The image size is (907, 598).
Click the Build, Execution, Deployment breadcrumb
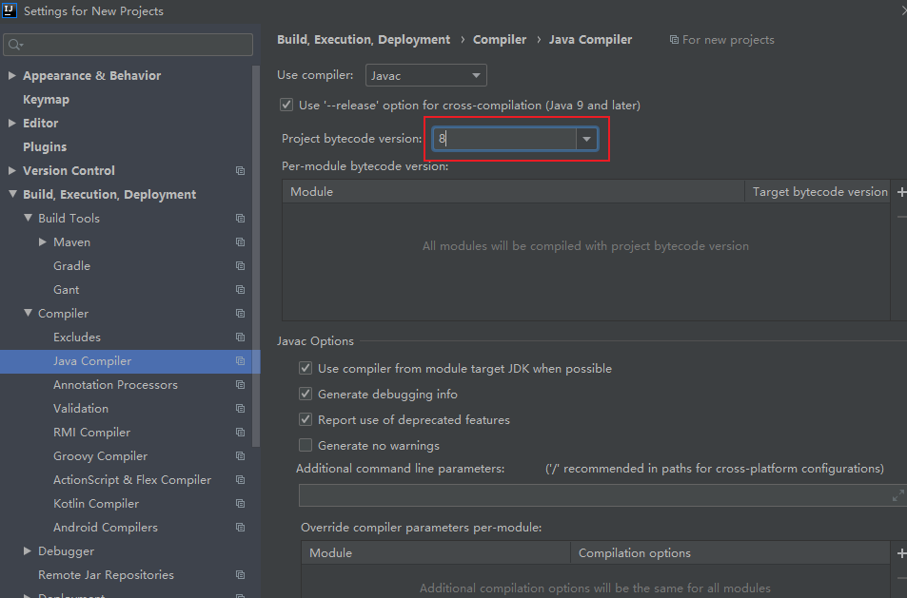[x=364, y=40]
